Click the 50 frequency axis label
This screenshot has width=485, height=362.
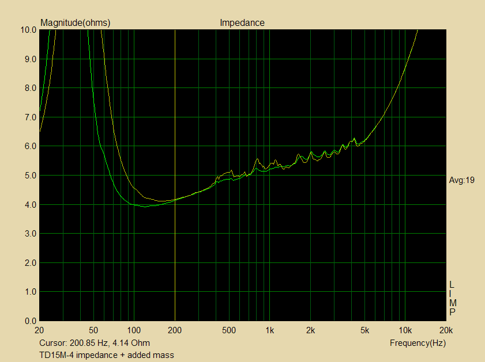click(x=93, y=330)
